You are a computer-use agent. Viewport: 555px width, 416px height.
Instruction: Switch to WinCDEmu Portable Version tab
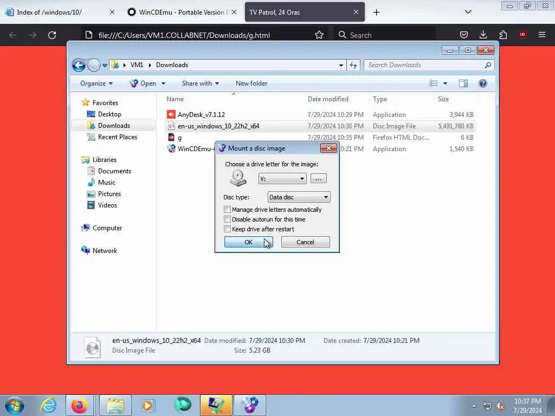[x=182, y=12]
